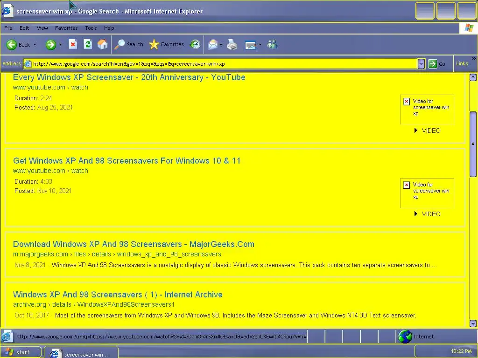Print the page with the printer icon
This screenshot has width=478, height=358.
(232, 45)
